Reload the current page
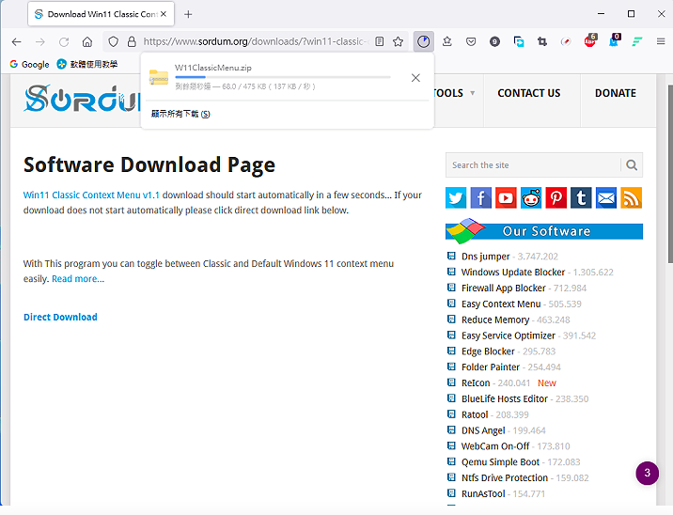The width and height of the screenshot is (673, 515). point(64,41)
